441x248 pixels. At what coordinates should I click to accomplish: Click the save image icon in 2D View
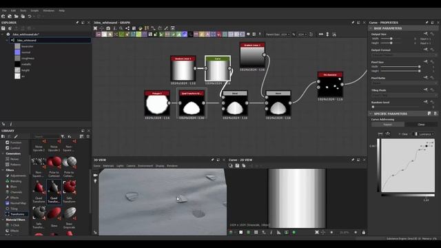click(237, 166)
